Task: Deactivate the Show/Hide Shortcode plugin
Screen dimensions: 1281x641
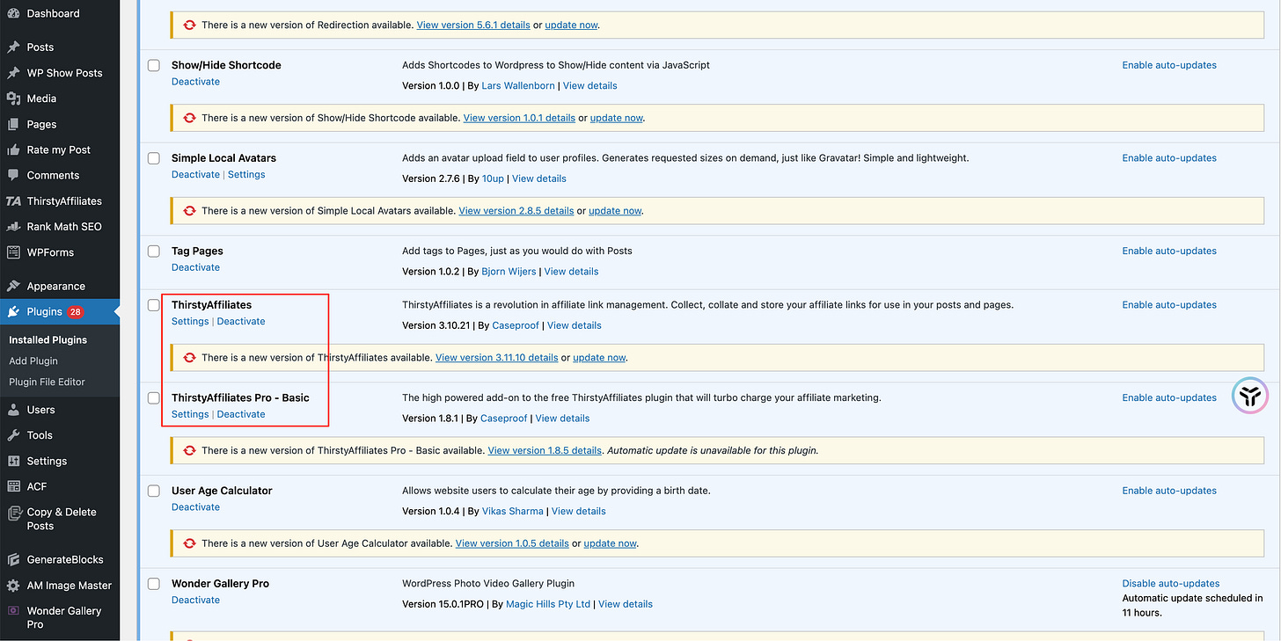Action: coord(195,82)
